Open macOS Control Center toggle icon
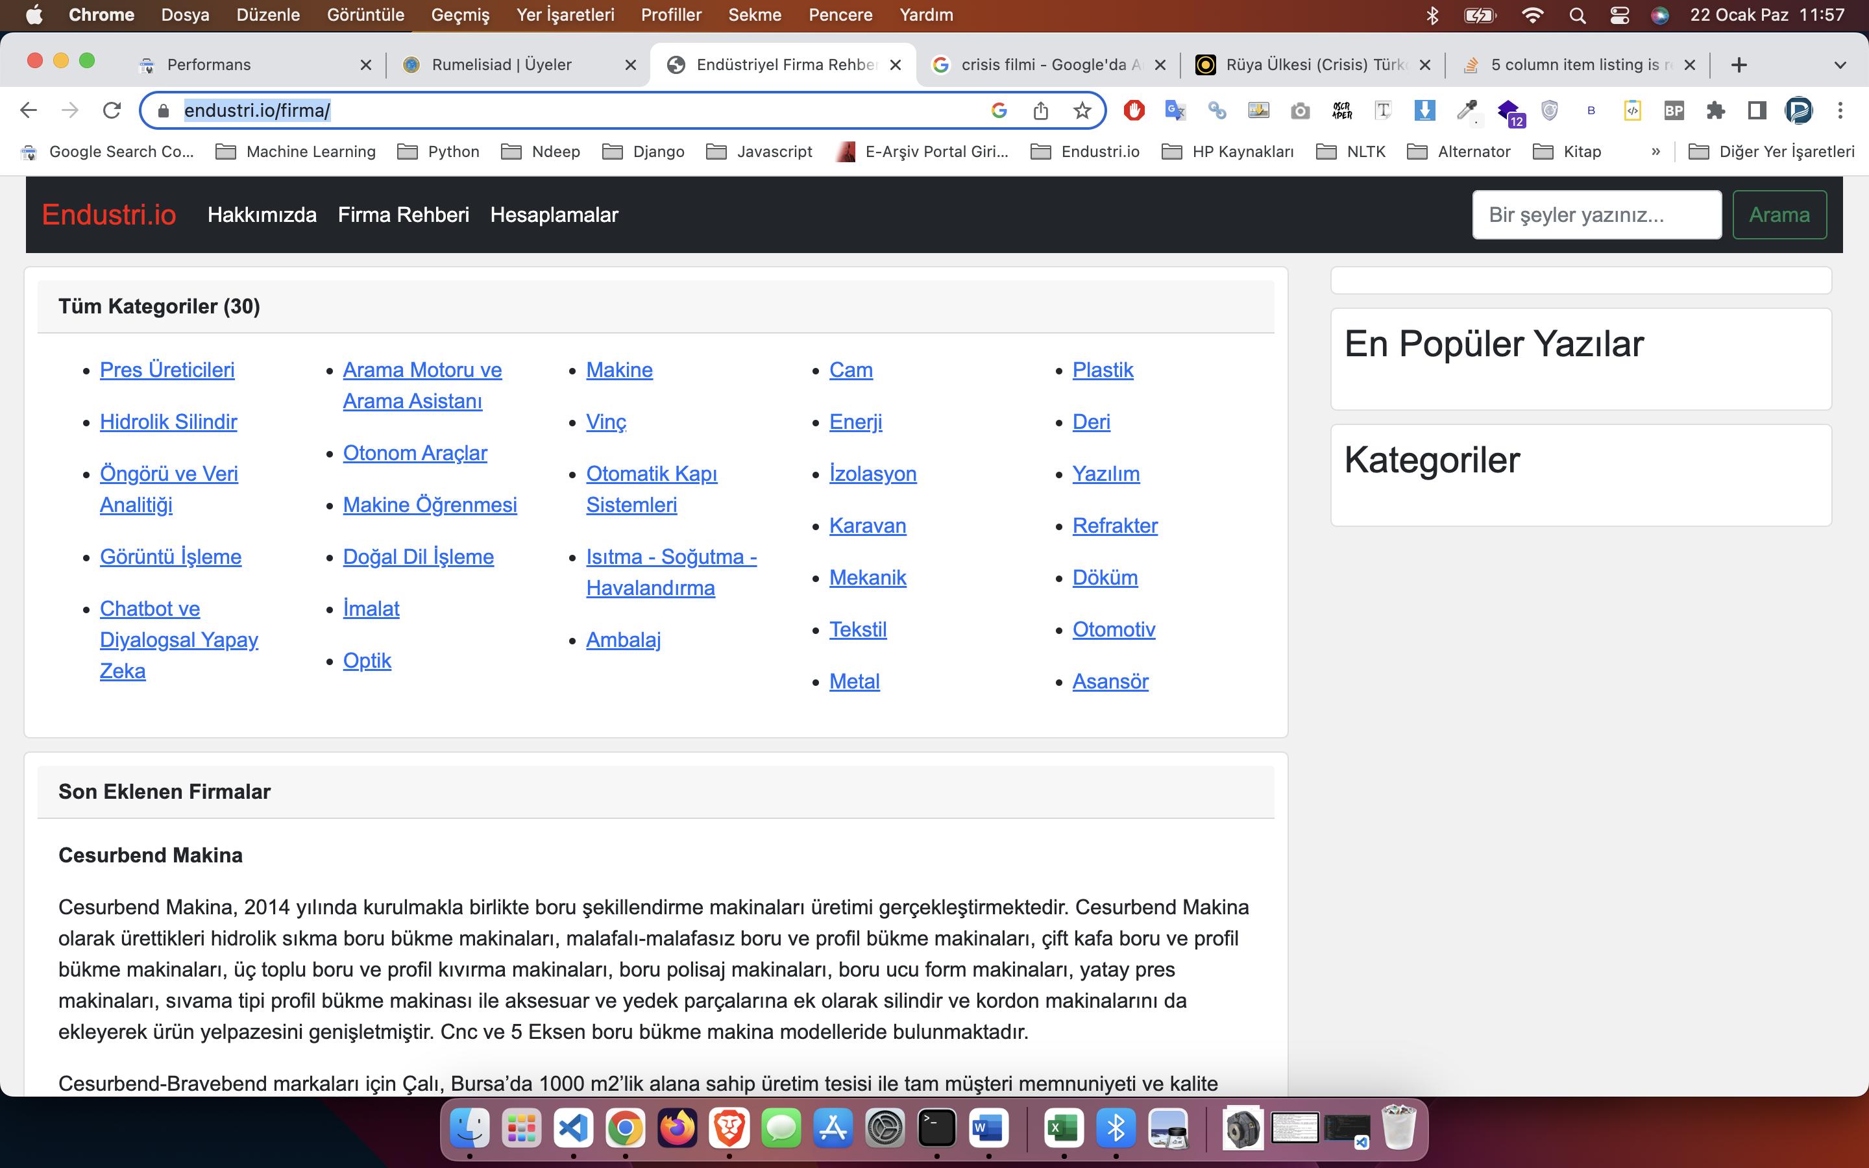The image size is (1869, 1168). click(x=1620, y=16)
